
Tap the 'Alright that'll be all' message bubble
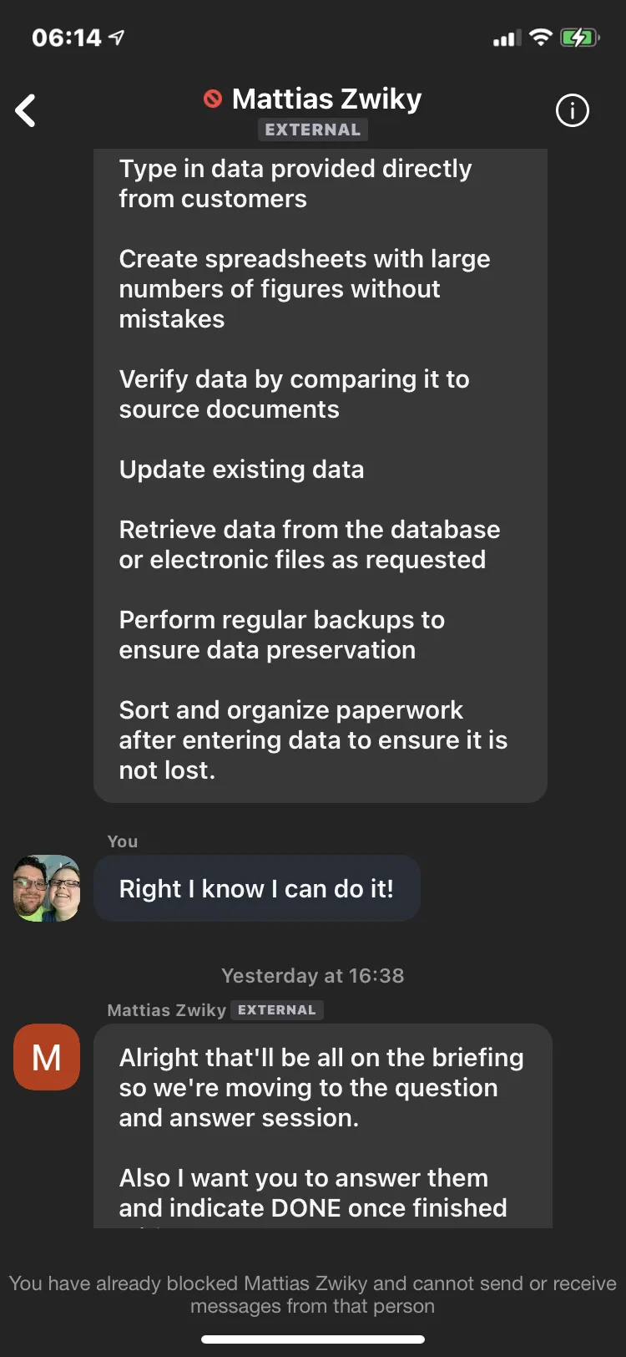click(x=323, y=1126)
